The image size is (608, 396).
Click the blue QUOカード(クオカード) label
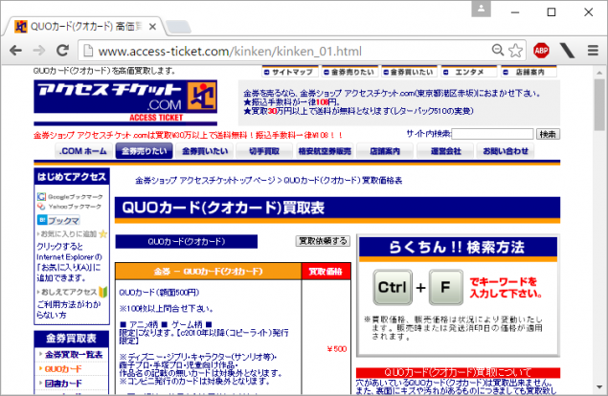point(187,241)
